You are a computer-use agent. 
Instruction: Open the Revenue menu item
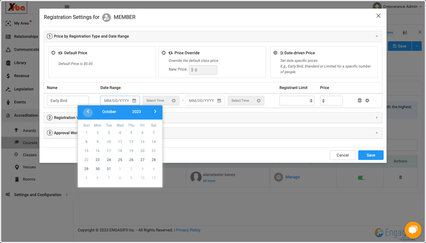pyautogui.click(x=22, y=76)
